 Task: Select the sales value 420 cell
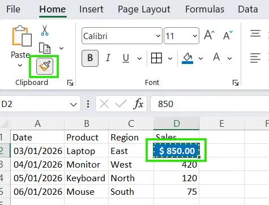point(176,165)
